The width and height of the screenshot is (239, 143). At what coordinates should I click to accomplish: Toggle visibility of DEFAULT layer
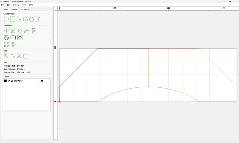9,81
